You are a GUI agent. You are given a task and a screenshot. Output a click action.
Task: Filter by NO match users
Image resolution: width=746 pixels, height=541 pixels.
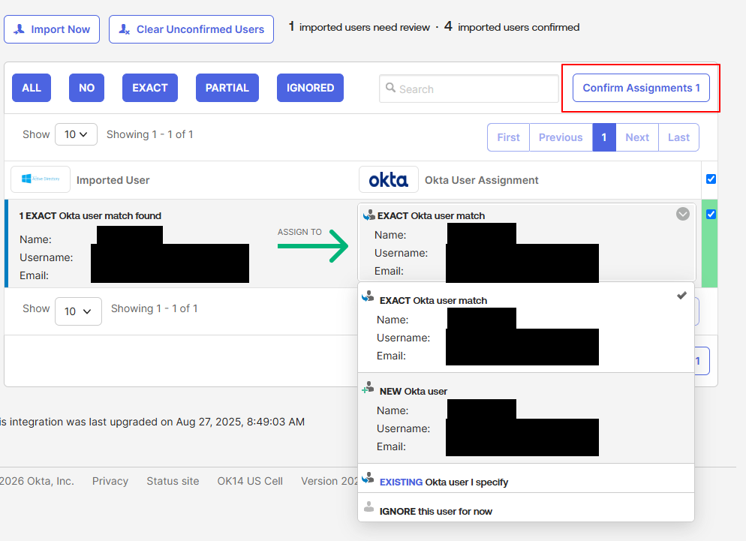click(x=86, y=88)
